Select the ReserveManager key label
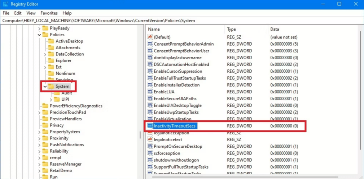Screen dimensions: 364x179 (66, 164)
